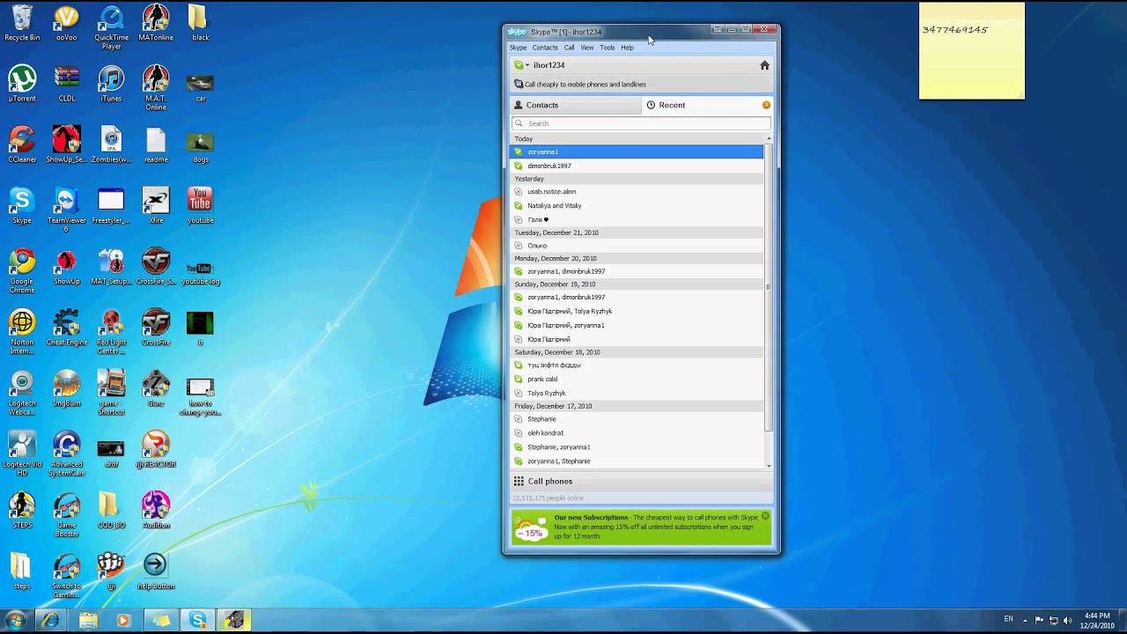The height and width of the screenshot is (634, 1127).
Task: Click the Search field in Skype
Action: 641,123
